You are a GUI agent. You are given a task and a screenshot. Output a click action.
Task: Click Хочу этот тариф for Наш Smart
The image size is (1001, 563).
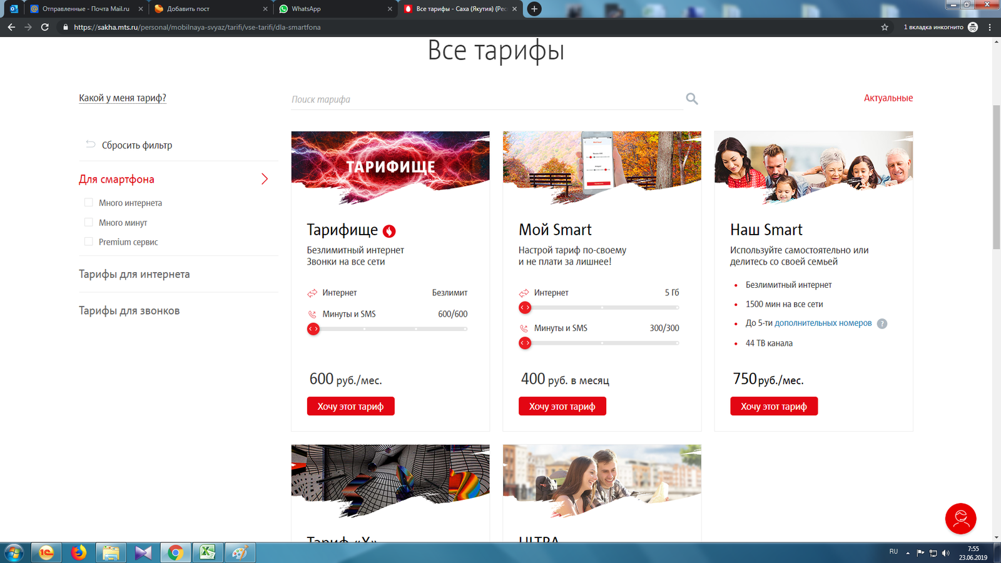click(x=774, y=406)
